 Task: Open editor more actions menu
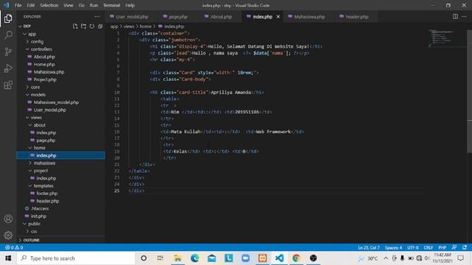(464, 16)
